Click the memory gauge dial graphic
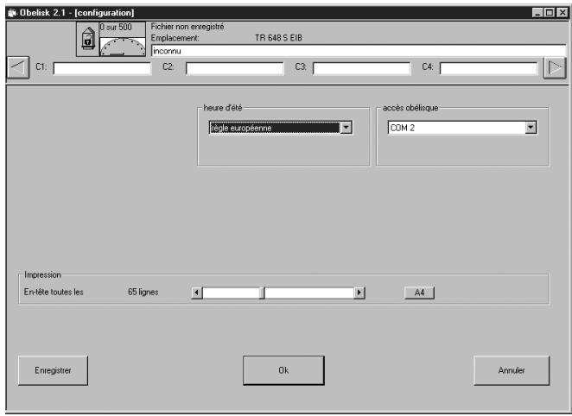The width and height of the screenshot is (572, 416). (x=123, y=47)
